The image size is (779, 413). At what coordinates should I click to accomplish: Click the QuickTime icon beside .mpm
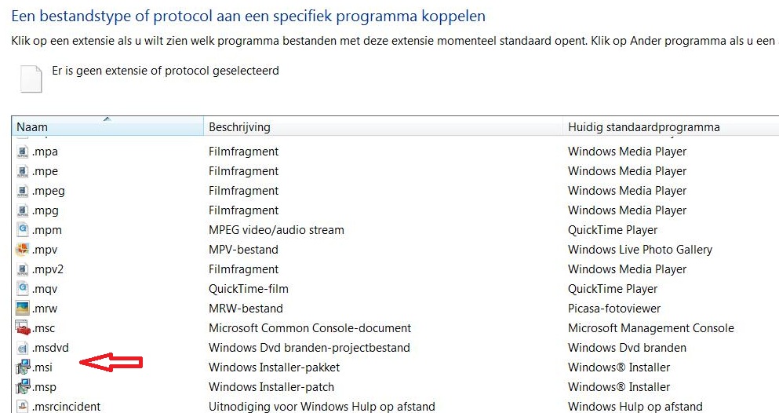(x=23, y=230)
